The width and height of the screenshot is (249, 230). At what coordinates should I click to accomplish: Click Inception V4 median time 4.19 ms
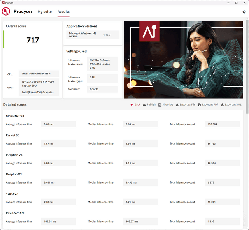tap(140, 163)
